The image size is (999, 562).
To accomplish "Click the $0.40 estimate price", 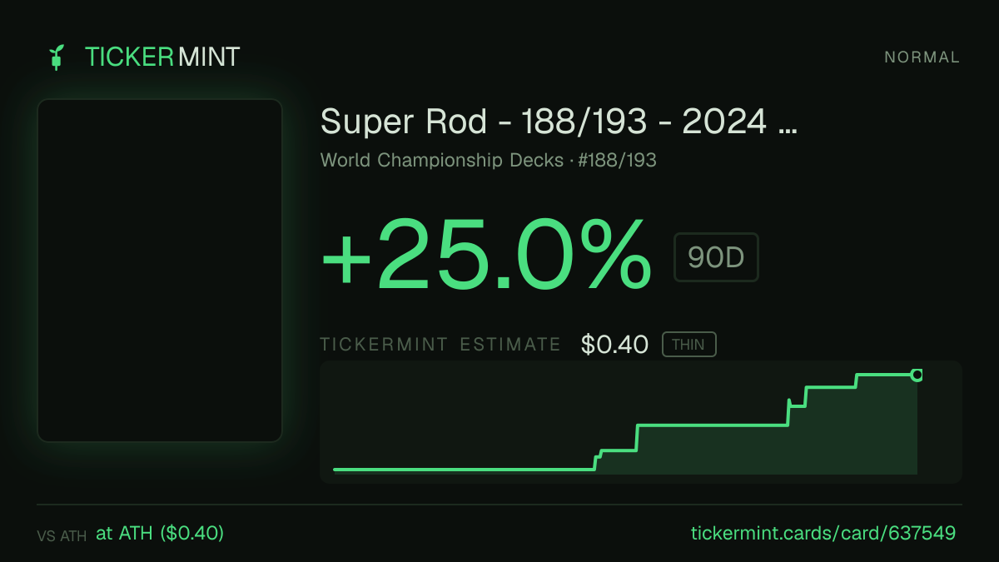I will click(x=614, y=345).
